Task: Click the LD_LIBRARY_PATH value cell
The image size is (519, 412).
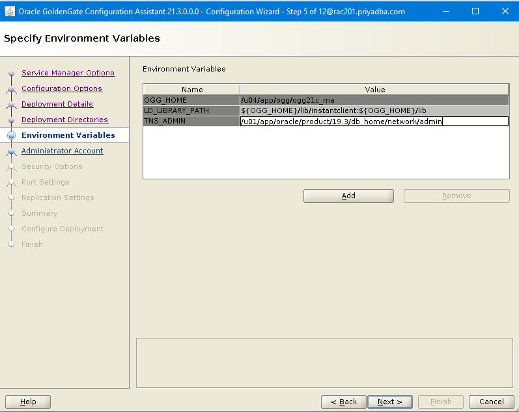Action: coord(374,110)
